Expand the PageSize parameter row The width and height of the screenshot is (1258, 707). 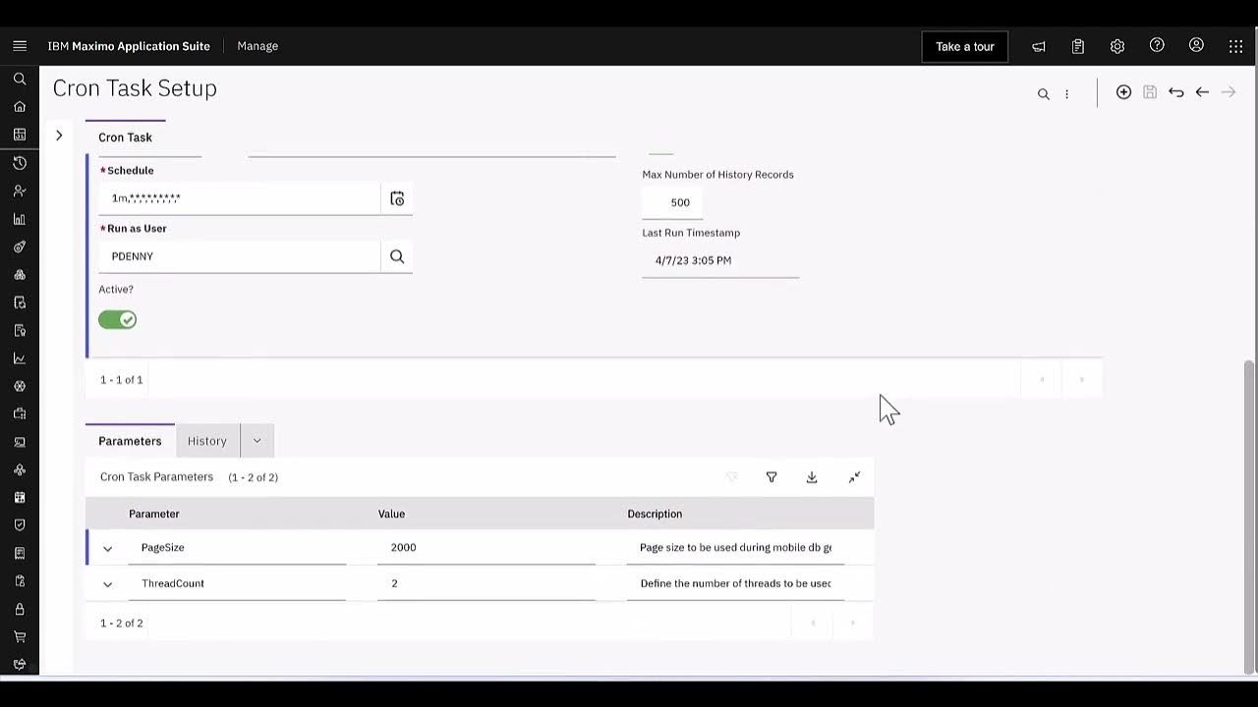(x=108, y=549)
